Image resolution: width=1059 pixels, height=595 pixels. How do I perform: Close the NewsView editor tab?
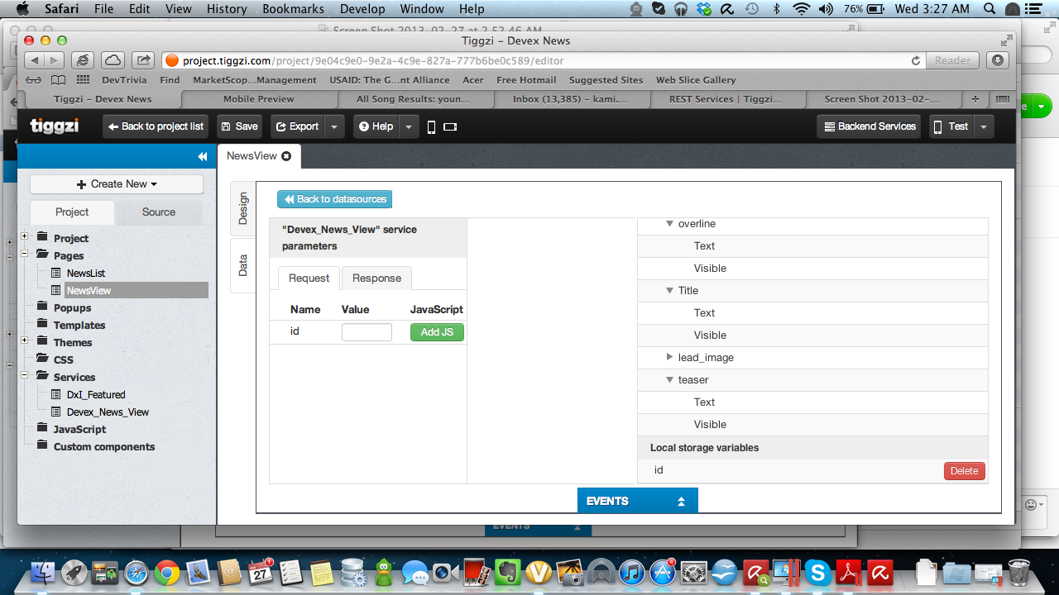coord(286,156)
